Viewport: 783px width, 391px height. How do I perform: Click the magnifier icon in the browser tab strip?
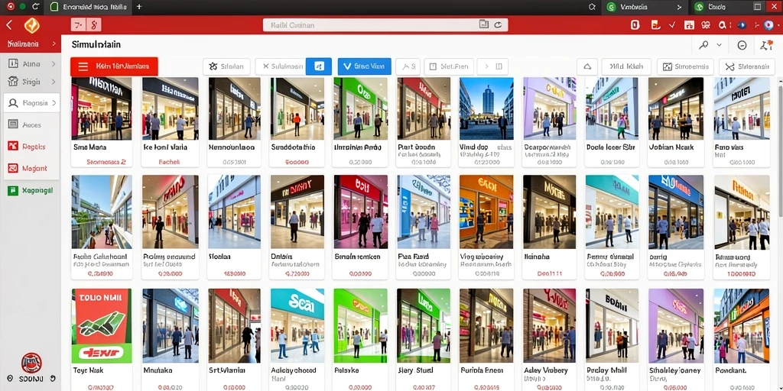(593, 7)
